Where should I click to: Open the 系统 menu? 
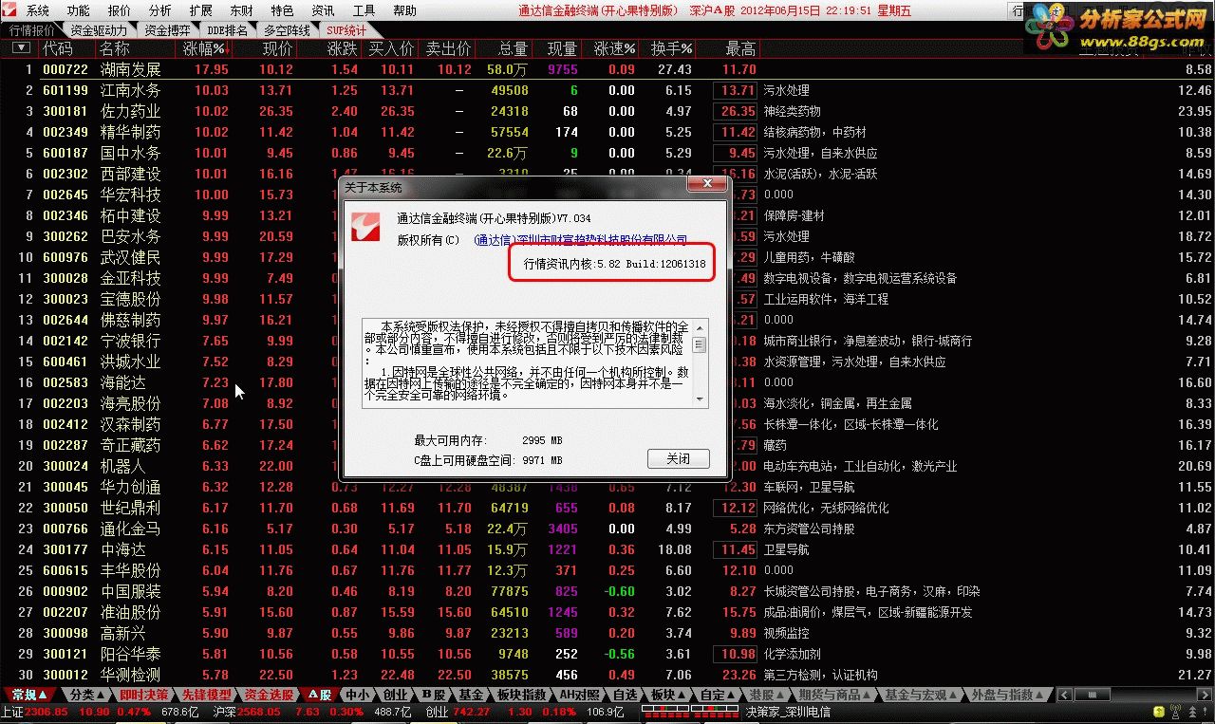38,10
